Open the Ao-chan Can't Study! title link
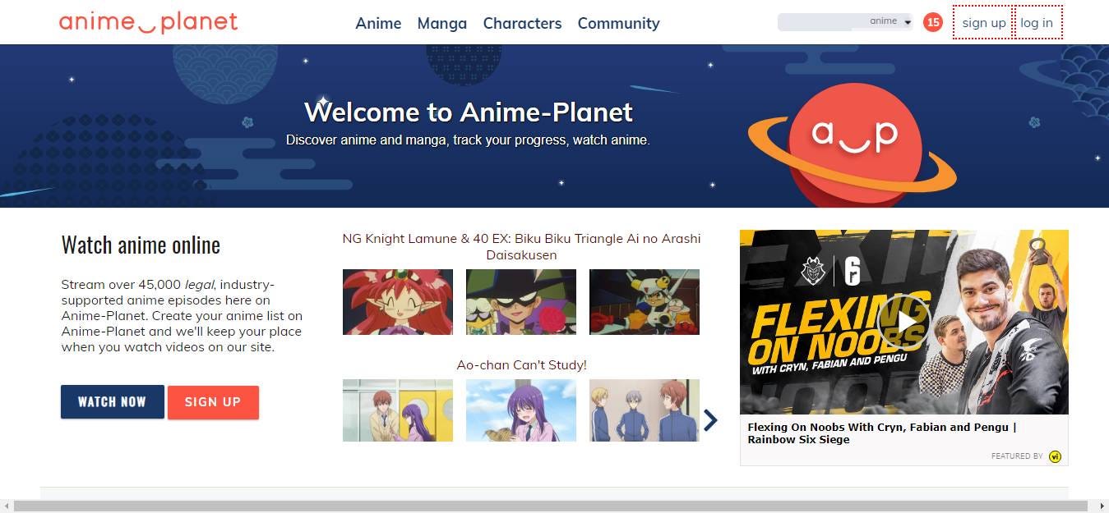This screenshot has height=513, width=1109. (x=521, y=364)
